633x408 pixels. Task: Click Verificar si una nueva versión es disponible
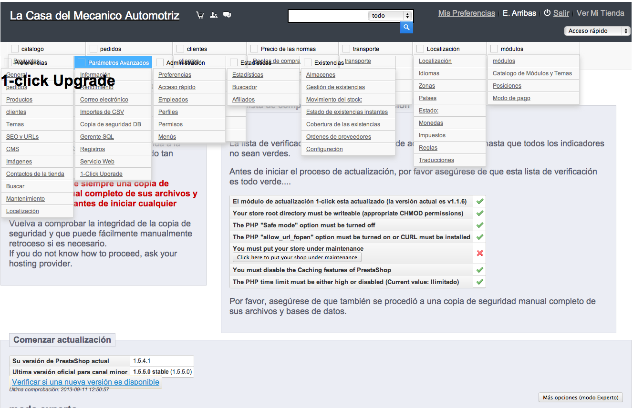[86, 382]
